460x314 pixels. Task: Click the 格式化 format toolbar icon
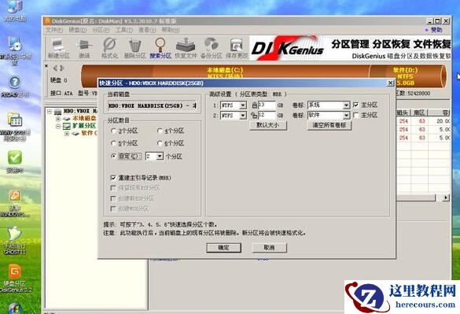point(109,49)
